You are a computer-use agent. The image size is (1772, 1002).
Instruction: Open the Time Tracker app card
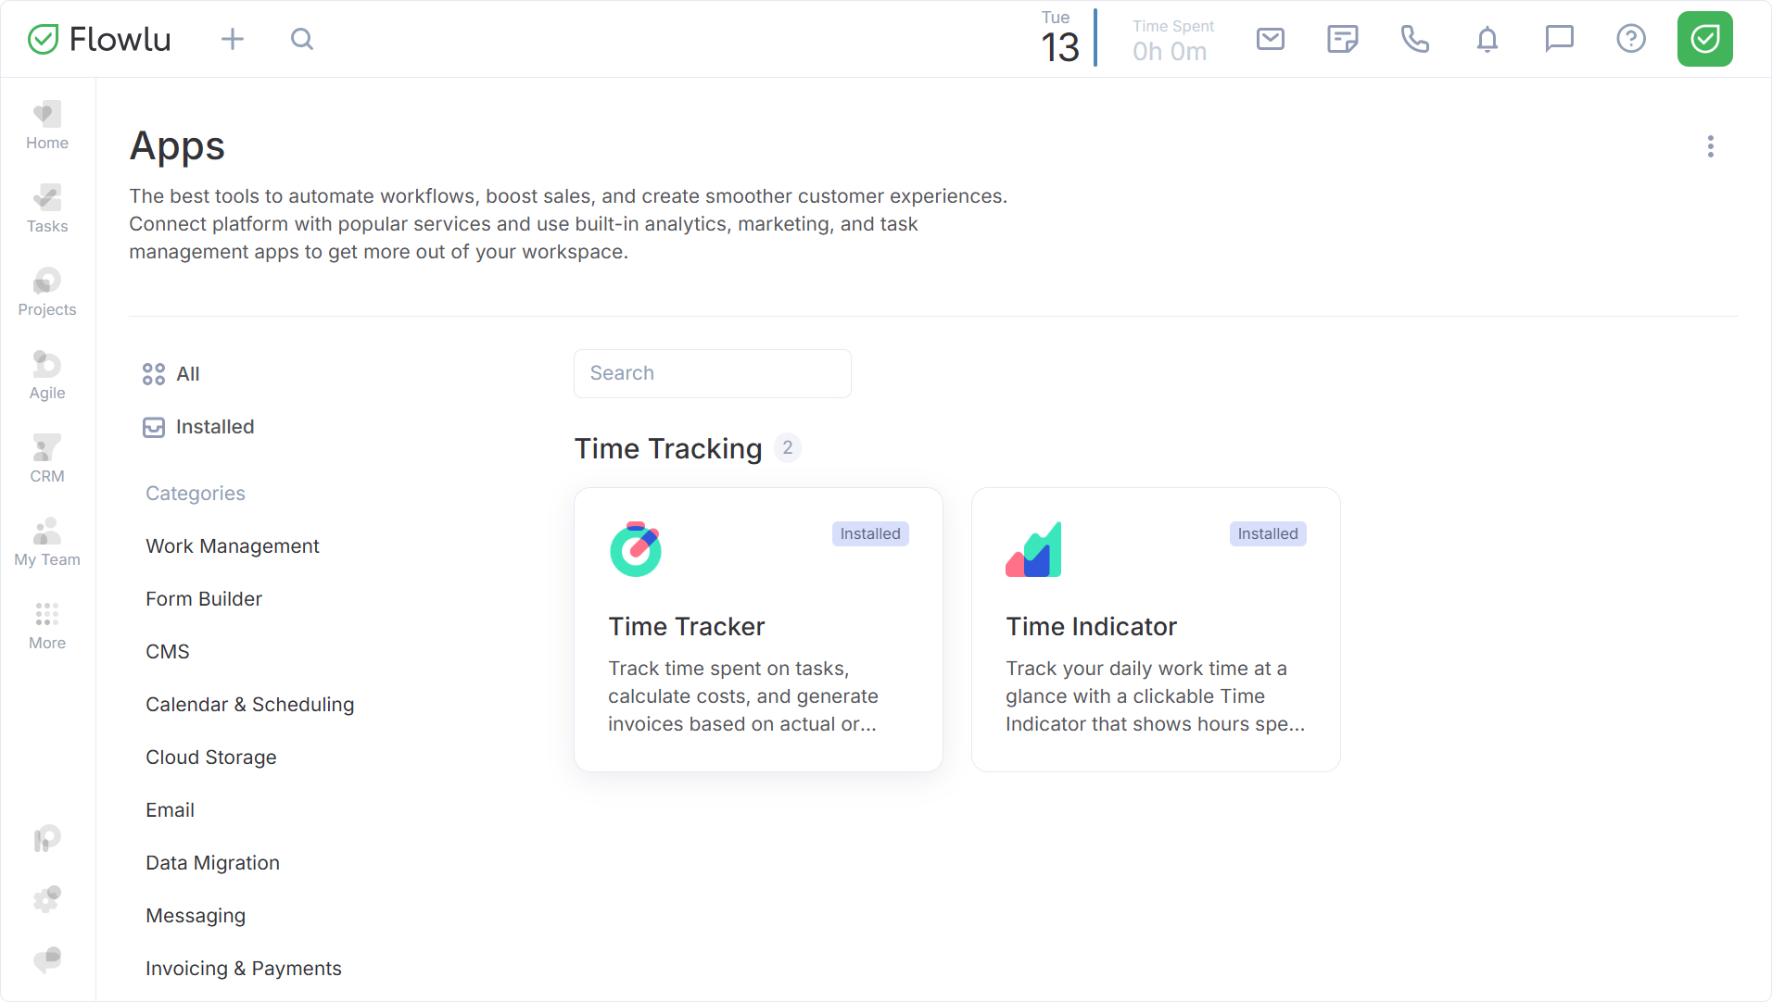758,630
